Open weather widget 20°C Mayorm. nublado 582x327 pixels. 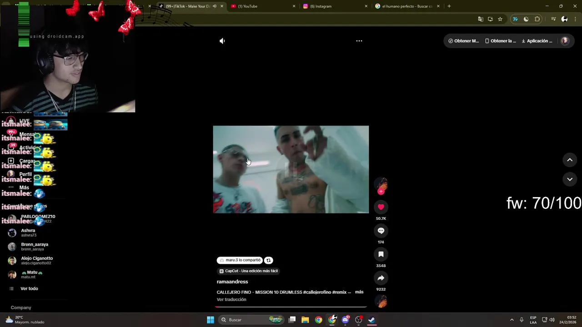coord(25,320)
